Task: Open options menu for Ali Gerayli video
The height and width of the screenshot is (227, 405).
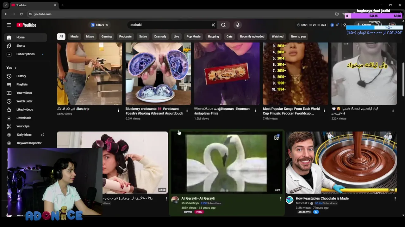Action: pyautogui.click(x=280, y=199)
